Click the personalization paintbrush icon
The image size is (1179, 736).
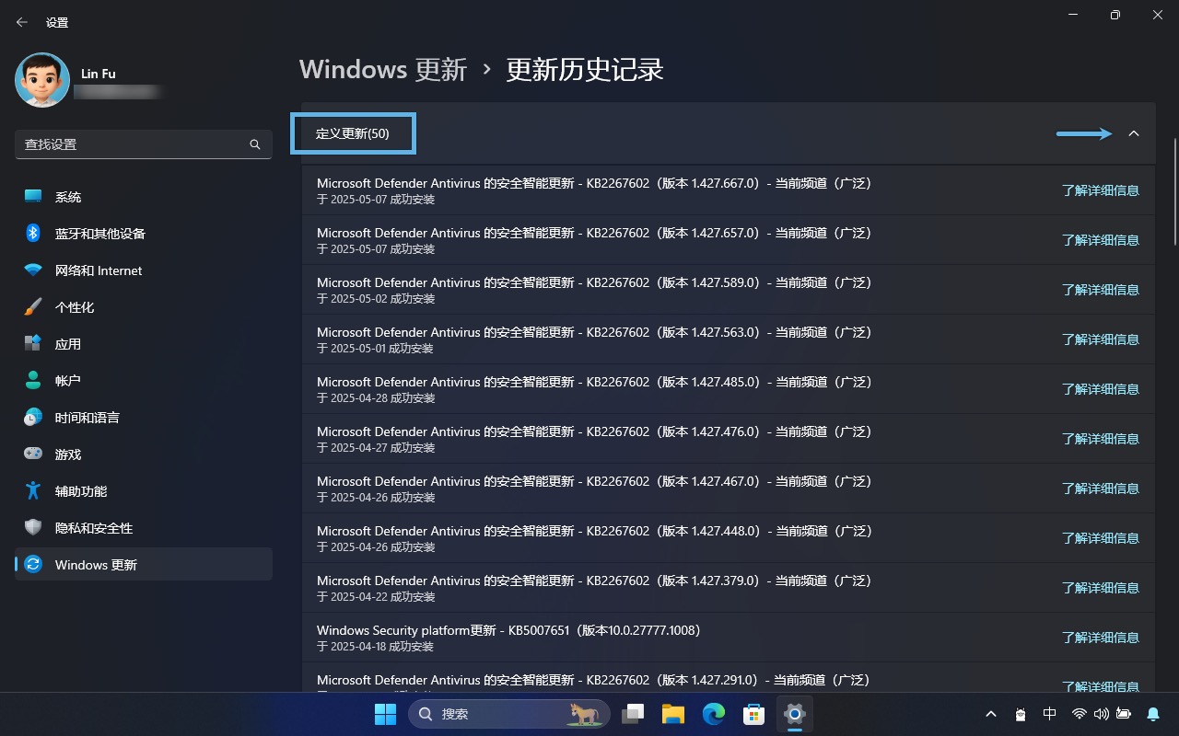[33, 307]
